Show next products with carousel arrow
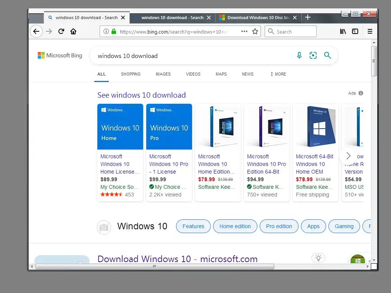391x293 pixels. tap(348, 156)
